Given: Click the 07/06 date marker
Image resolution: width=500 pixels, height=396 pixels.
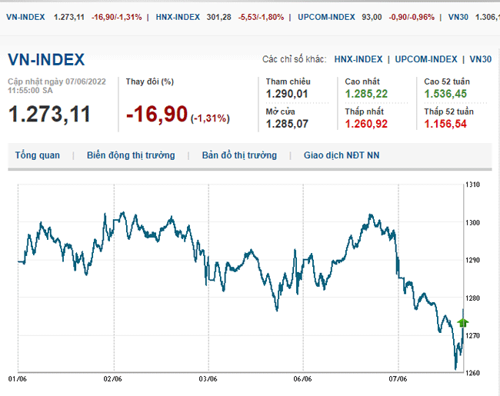Looking at the screenshot, I should (x=398, y=379).
